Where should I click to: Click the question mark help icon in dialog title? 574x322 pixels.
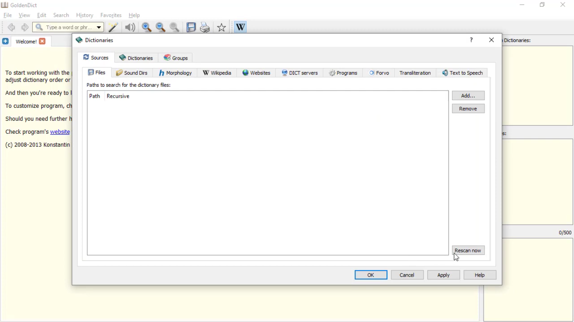471,40
